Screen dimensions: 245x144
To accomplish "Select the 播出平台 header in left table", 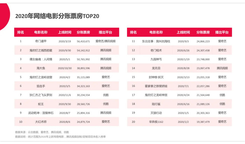I will pyautogui.click(x=105, y=32).
